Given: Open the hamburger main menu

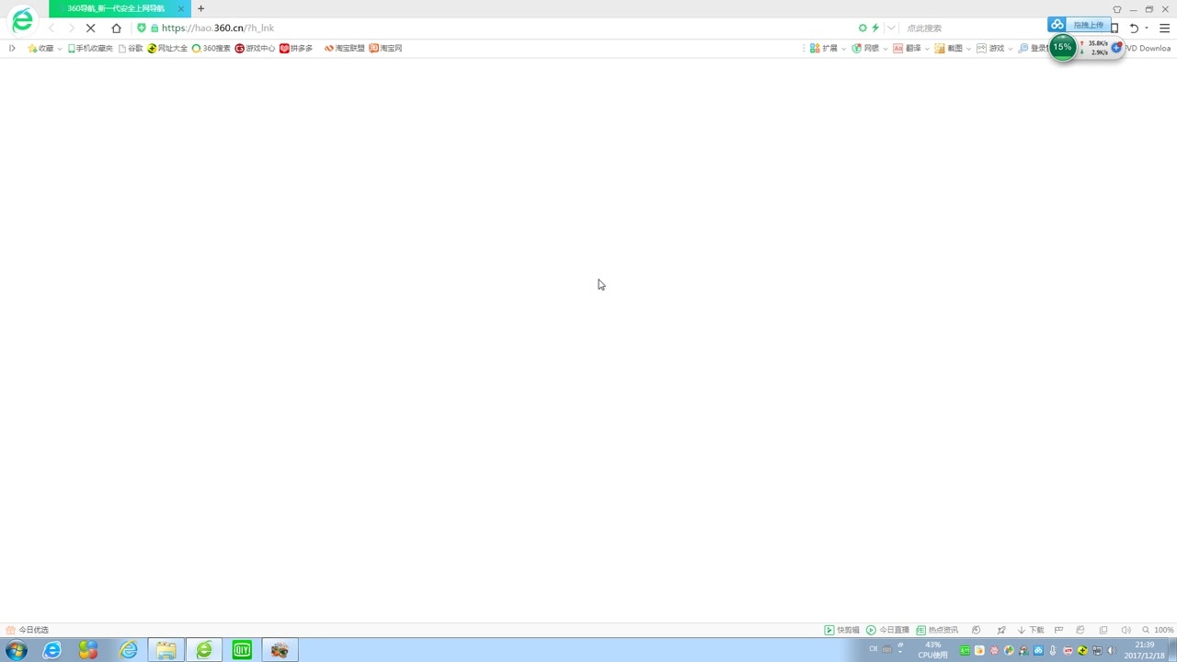Looking at the screenshot, I should click(x=1164, y=29).
